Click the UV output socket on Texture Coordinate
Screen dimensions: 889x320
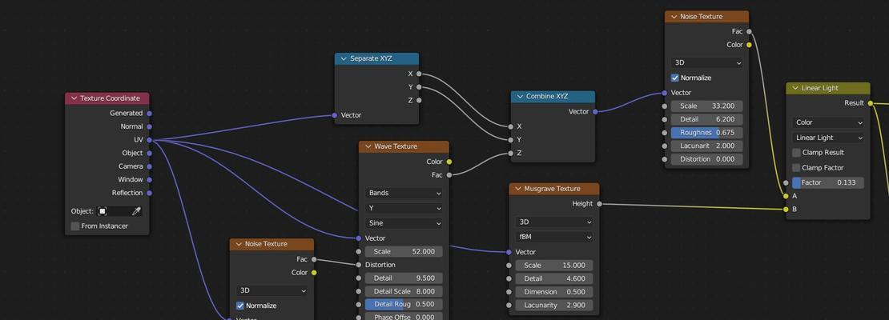[x=150, y=140]
